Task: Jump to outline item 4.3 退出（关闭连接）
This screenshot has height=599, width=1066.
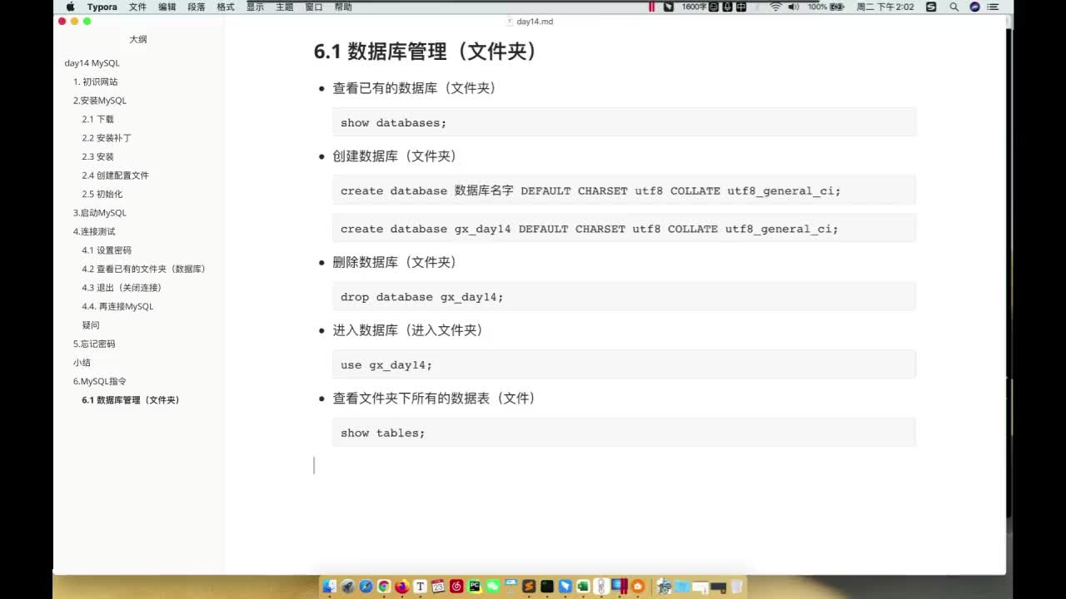Action: tap(122, 288)
